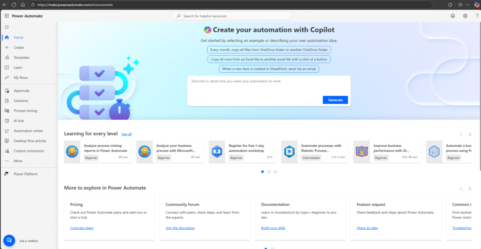Open the Ask a chatbot icon
Image resolution: width=481 pixels, height=249 pixels.
pos(9,241)
